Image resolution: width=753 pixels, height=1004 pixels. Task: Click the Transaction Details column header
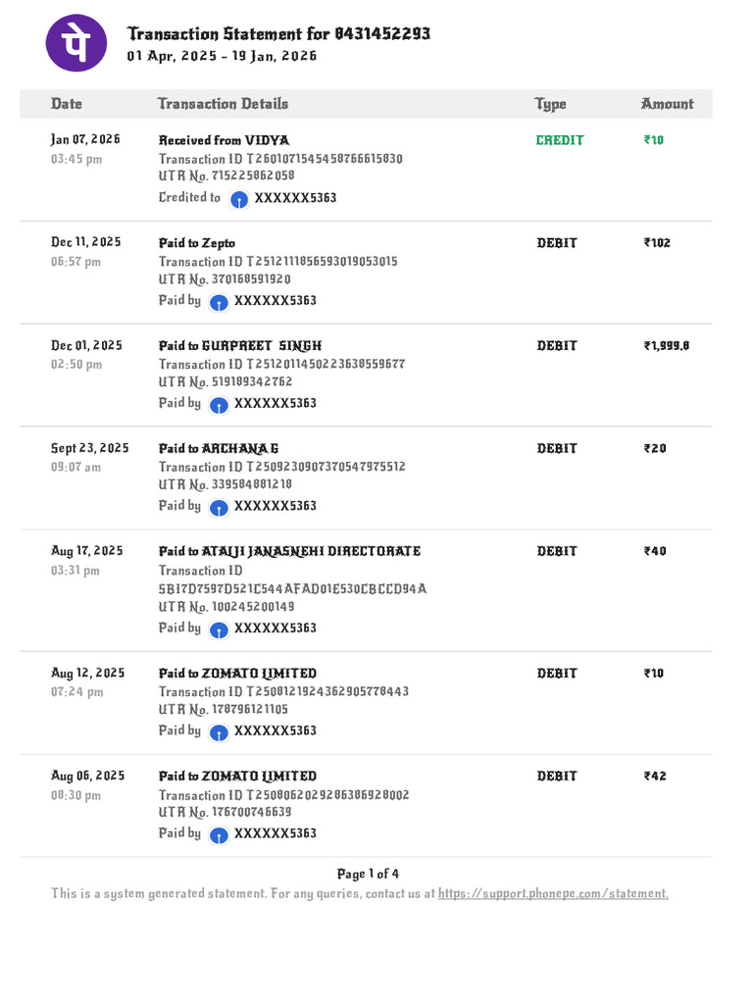[x=223, y=104]
